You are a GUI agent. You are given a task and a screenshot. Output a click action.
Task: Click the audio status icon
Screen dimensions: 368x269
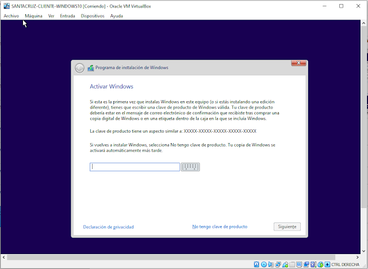(x=271, y=264)
